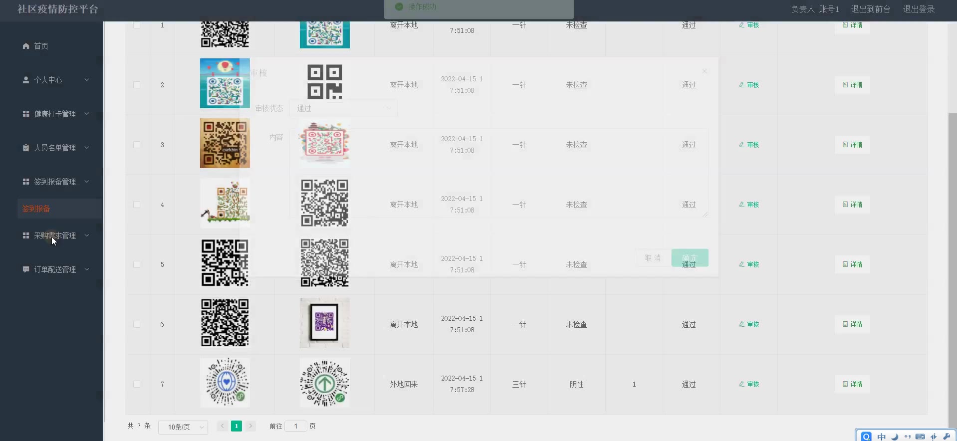
Task: Expand the 采购需求管理 menu chevron
Action: coord(87,235)
